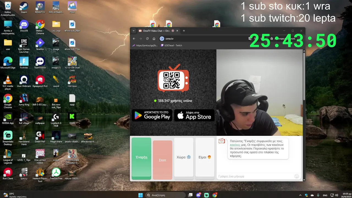Open the prnt.sc bookmark
The height and width of the screenshot is (198, 352).
(145, 45)
